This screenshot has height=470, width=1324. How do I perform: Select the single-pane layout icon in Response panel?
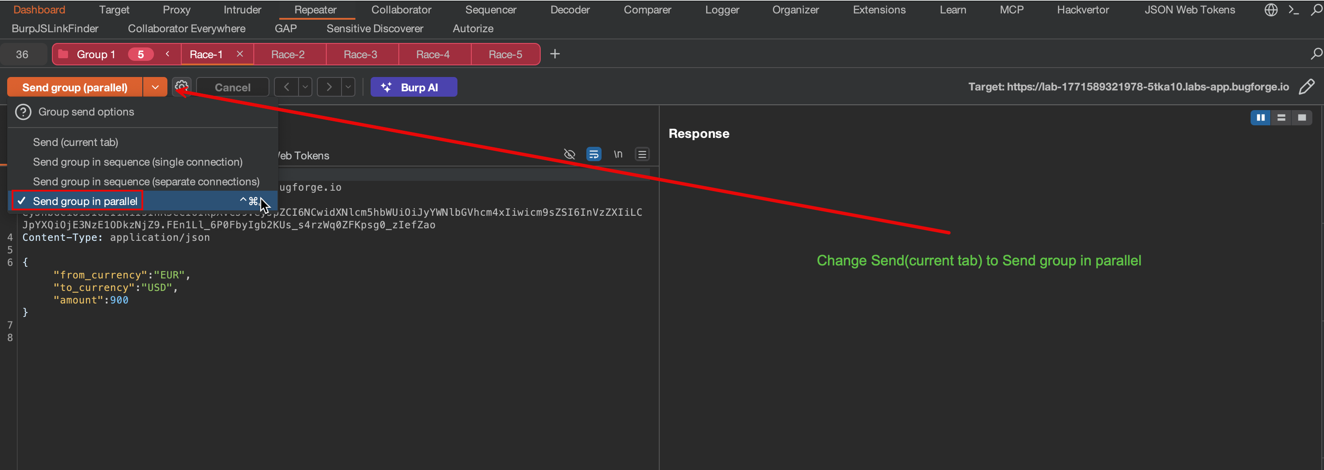1302,117
